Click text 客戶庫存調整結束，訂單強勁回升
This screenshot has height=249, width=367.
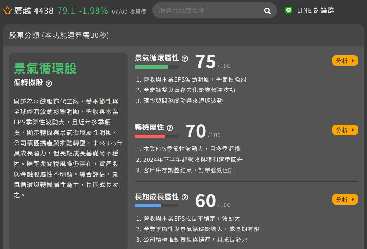pos(189,170)
